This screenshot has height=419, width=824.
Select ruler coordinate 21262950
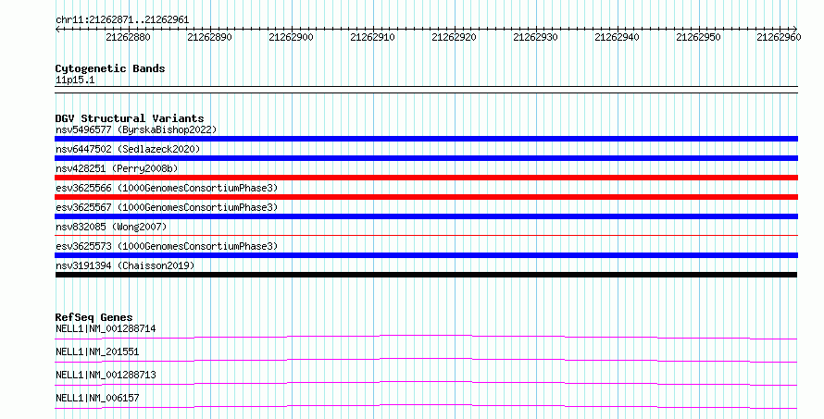698,37
